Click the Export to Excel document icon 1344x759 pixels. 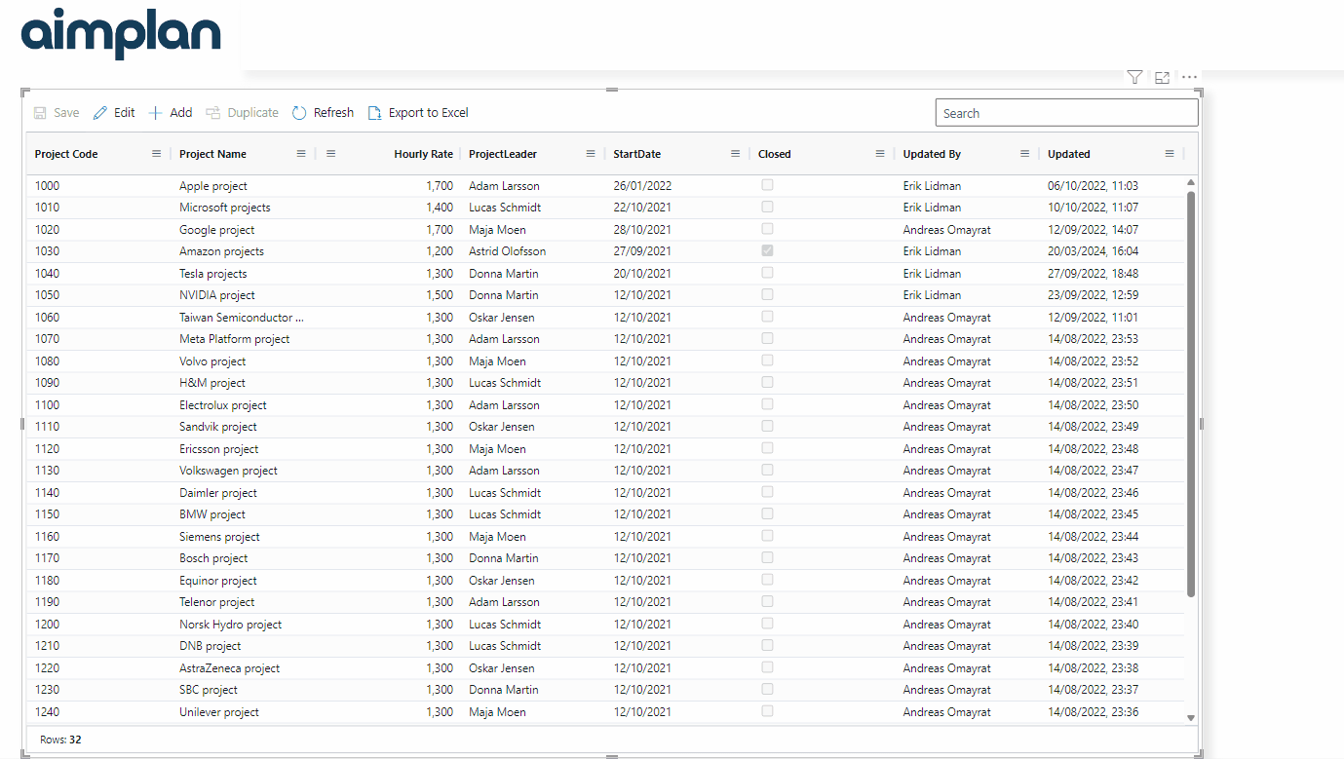click(373, 112)
